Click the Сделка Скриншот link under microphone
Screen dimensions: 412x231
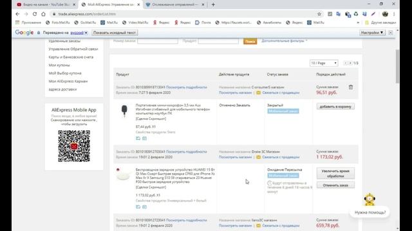point(151,119)
